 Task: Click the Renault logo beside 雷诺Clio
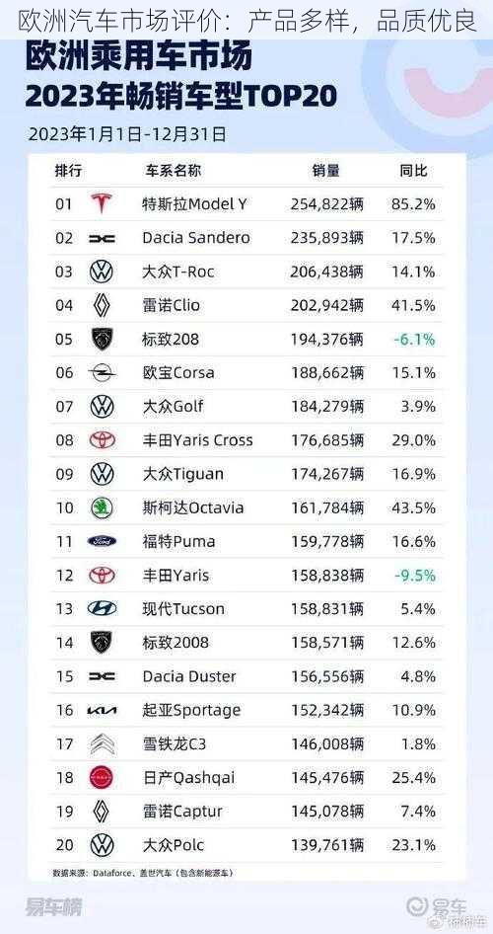point(102,306)
